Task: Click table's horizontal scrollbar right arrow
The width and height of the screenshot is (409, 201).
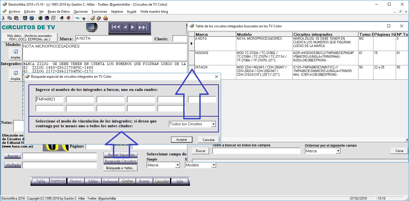Action: click(x=406, y=140)
